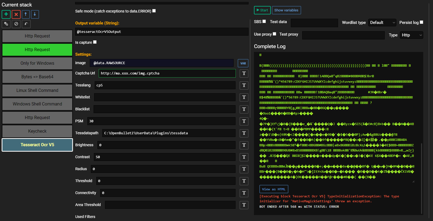This screenshot has width=433, height=221.
Task: Toggle input mode icon for Connectivity
Action: (244, 193)
